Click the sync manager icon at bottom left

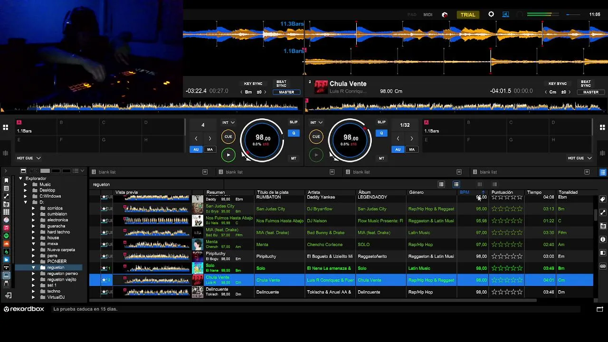click(x=8, y=295)
